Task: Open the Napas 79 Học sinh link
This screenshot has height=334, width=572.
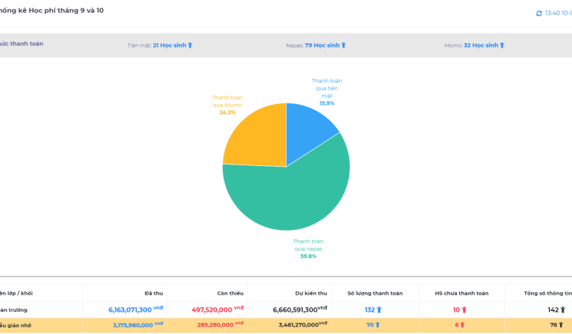Action: click(322, 45)
